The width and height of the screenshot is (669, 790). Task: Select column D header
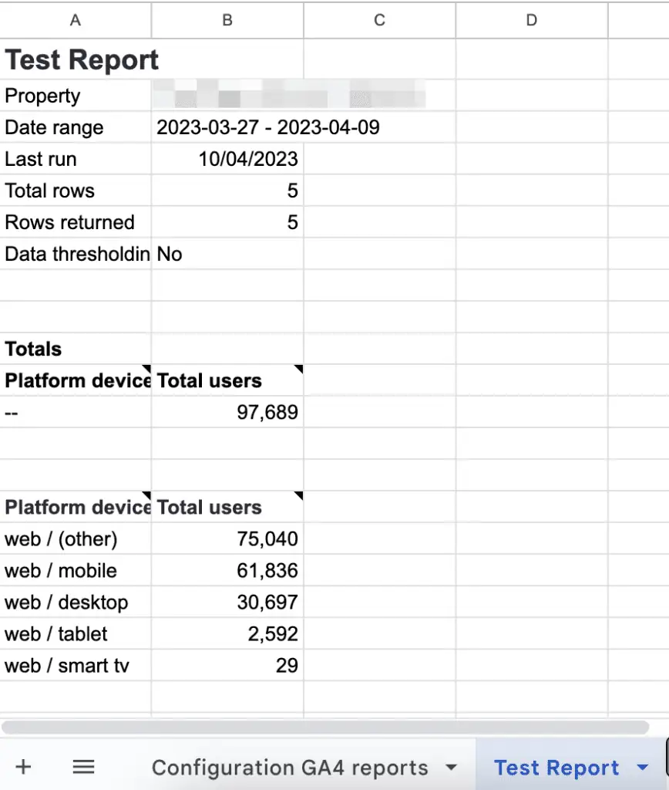pyautogui.click(x=531, y=20)
